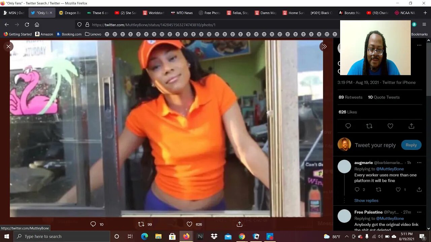The width and height of the screenshot is (431, 242).
Task: Open the notification center icon
Action: pyautogui.click(x=422, y=236)
